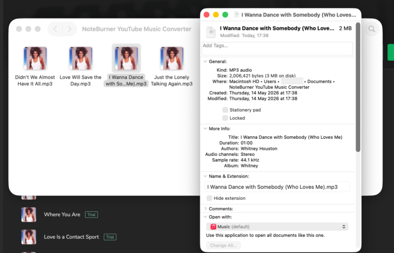Click the Trial badge next to Love Is a Contact Sport

[x=110, y=237]
